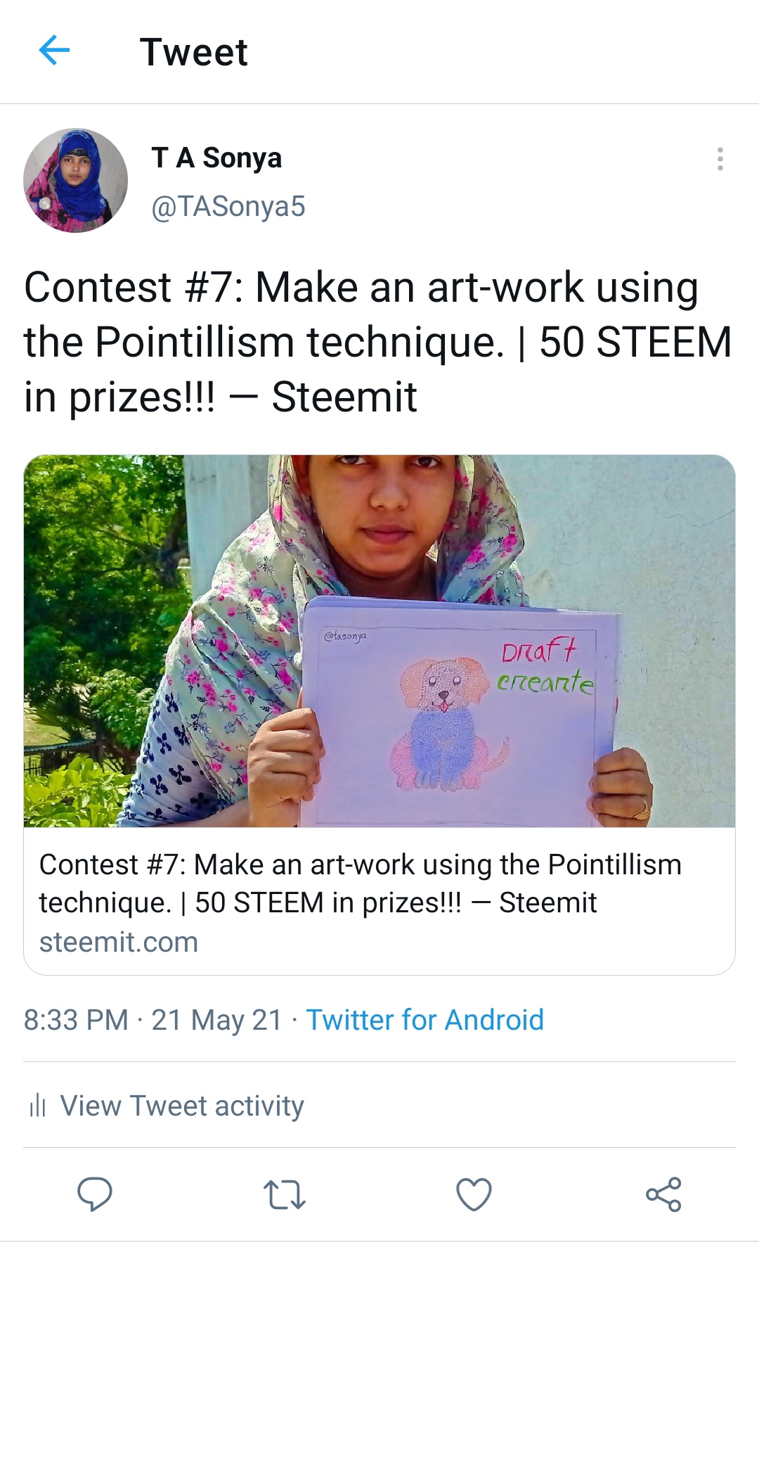Tap the main tweet body text
The width and height of the screenshot is (759, 1468).
[378, 342]
